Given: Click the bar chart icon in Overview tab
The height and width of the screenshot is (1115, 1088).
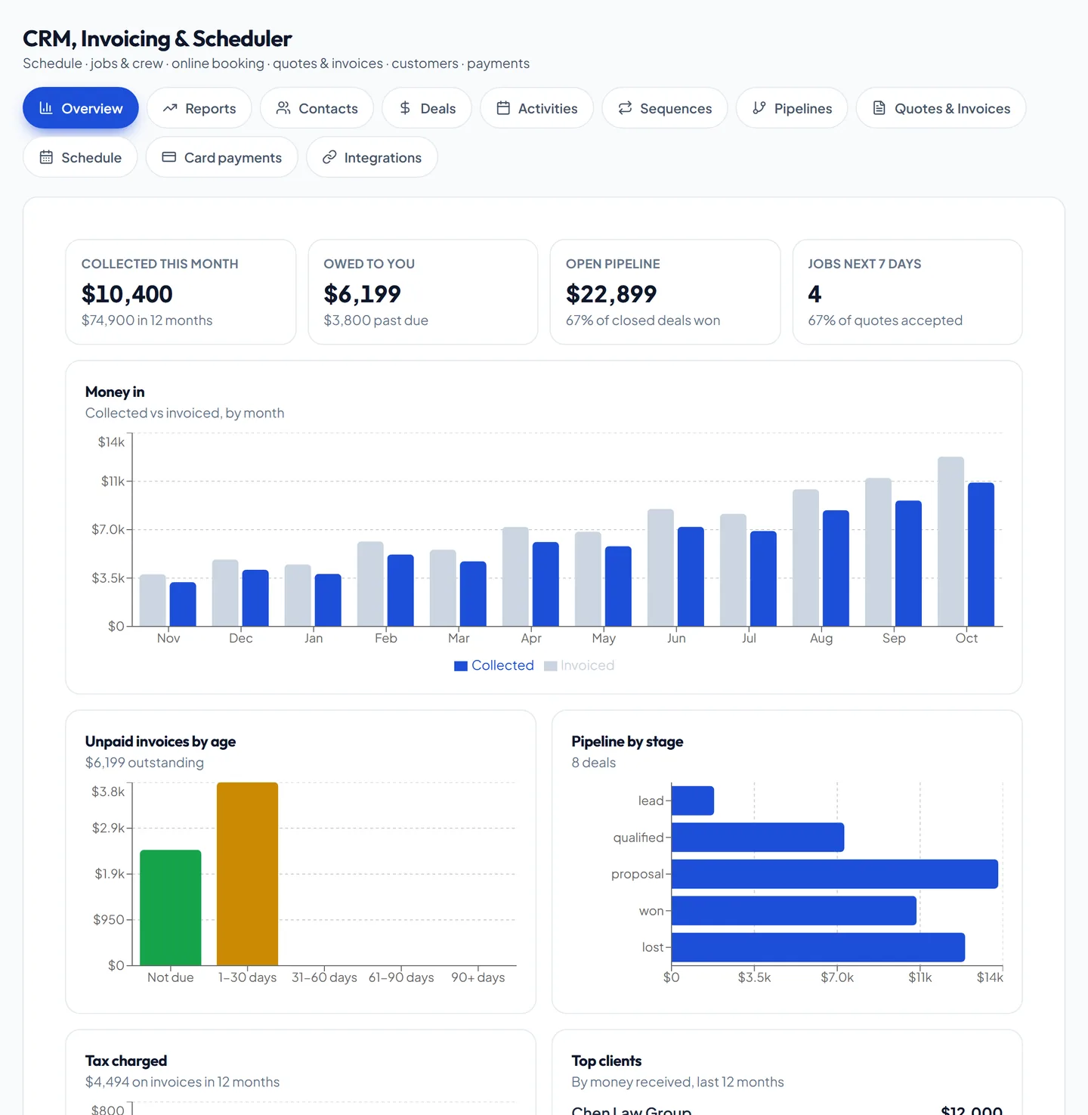Looking at the screenshot, I should tap(46, 108).
